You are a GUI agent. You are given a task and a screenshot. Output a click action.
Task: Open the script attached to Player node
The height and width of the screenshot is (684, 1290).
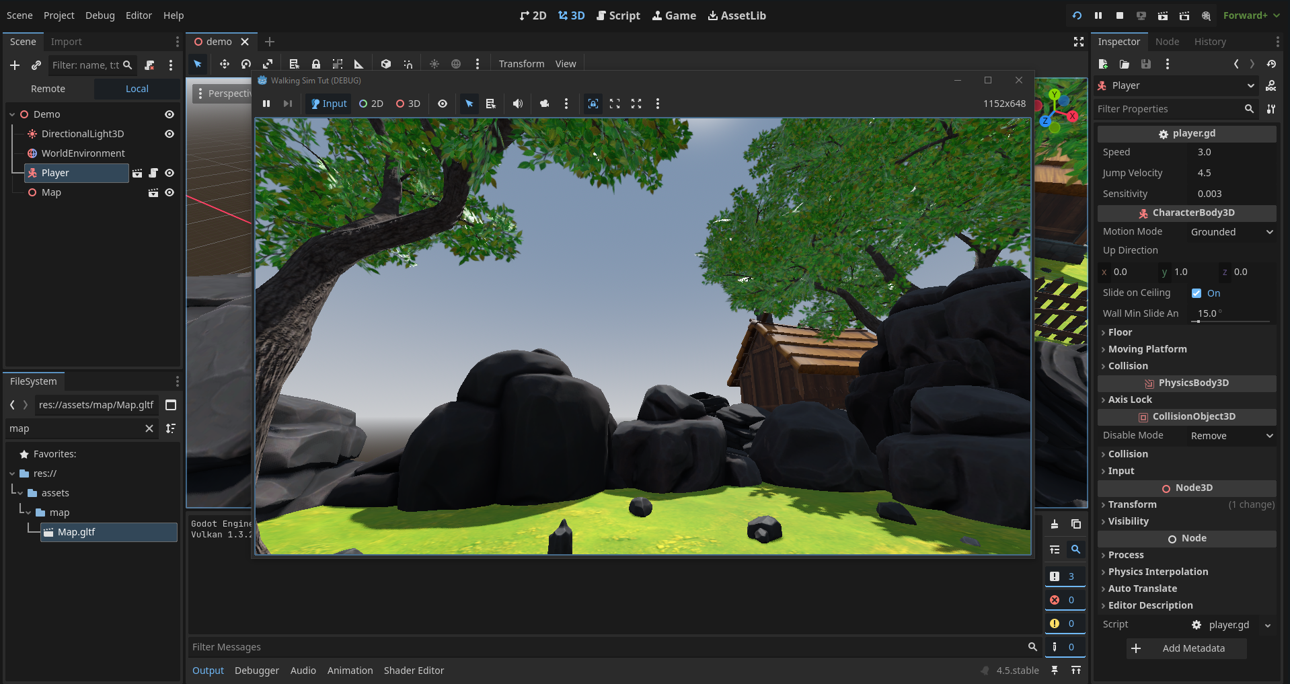(x=153, y=173)
